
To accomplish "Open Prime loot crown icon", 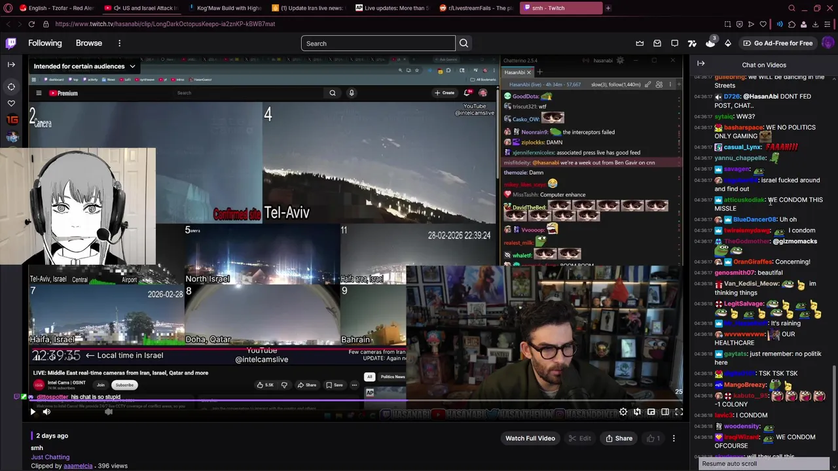I will [x=640, y=43].
